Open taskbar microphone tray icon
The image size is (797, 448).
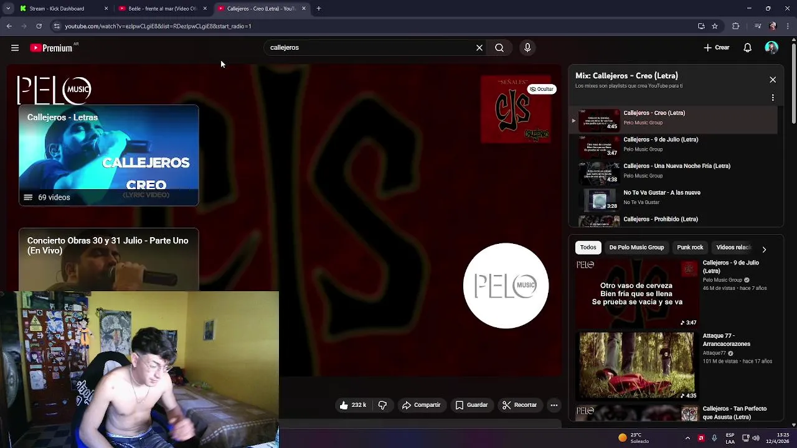tap(714, 438)
